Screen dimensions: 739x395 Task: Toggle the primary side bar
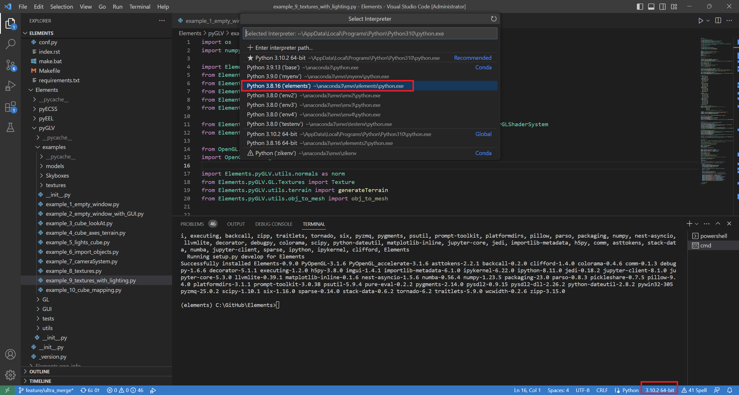tap(640, 7)
